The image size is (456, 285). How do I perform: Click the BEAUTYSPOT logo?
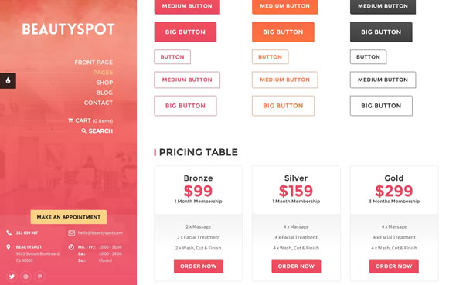pyautogui.click(x=68, y=29)
